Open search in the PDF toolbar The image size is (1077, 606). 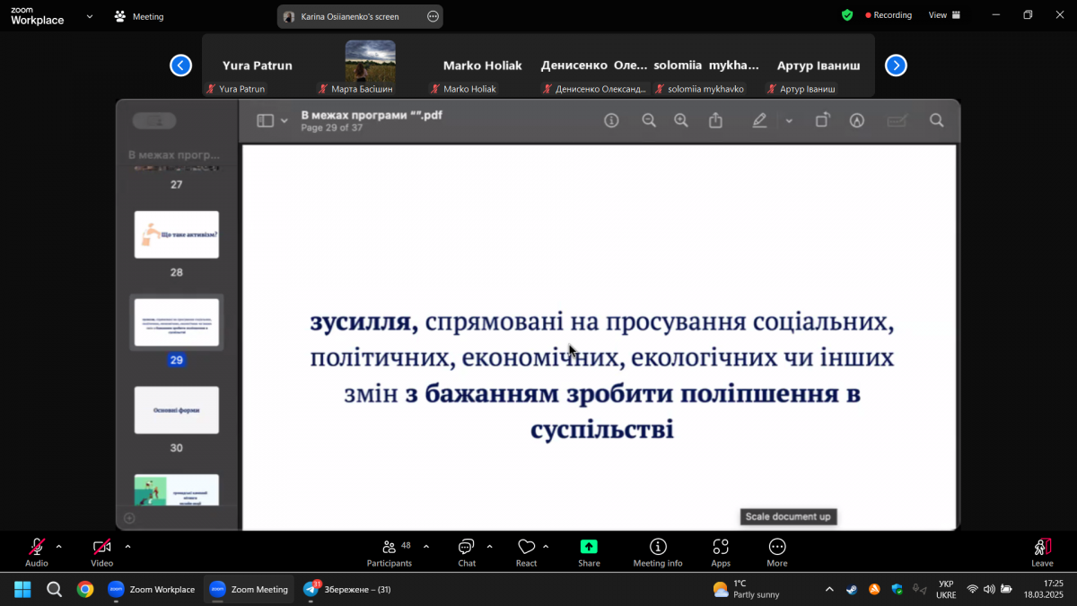coord(936,119)
